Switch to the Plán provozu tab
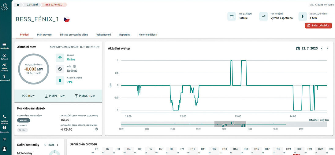335x155 pixels. pyautogui.click(x=44, y=35)
